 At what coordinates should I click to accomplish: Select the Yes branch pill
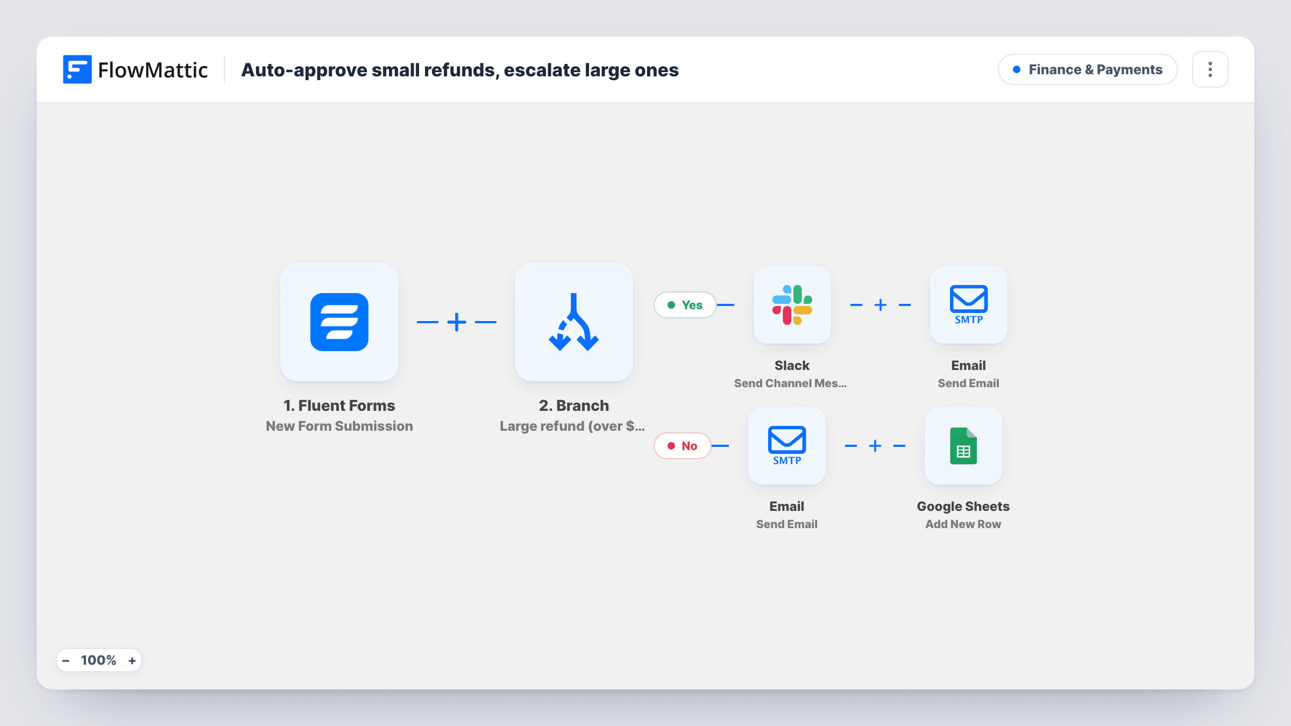(x=685, y=305)
